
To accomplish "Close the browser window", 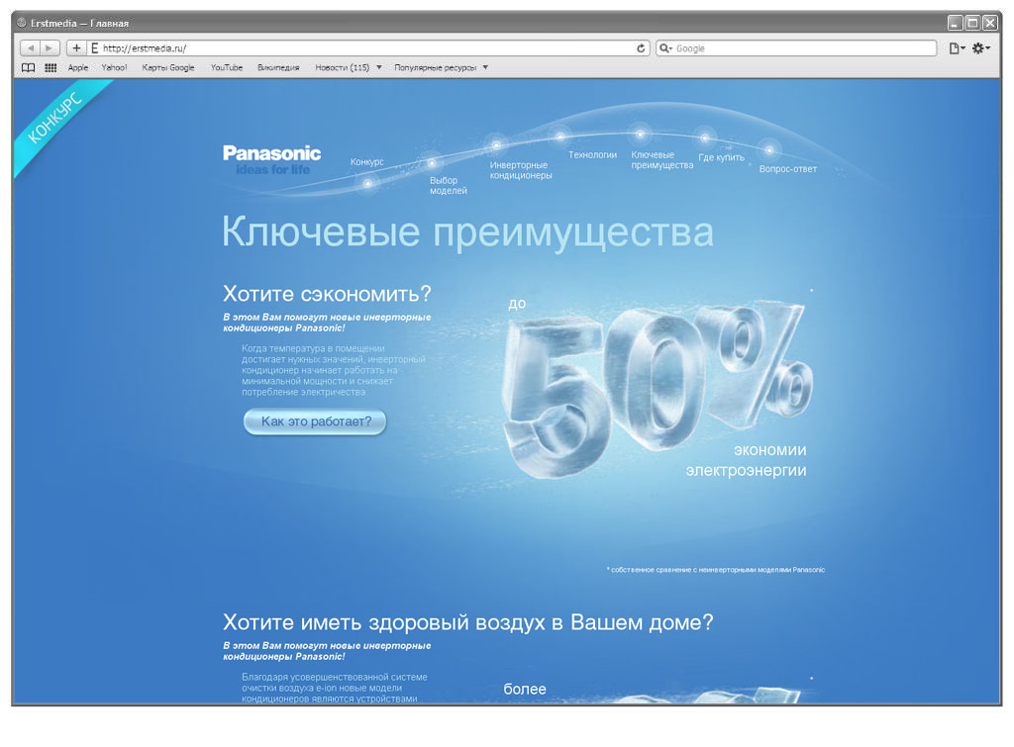I will (x=989, y=24).
